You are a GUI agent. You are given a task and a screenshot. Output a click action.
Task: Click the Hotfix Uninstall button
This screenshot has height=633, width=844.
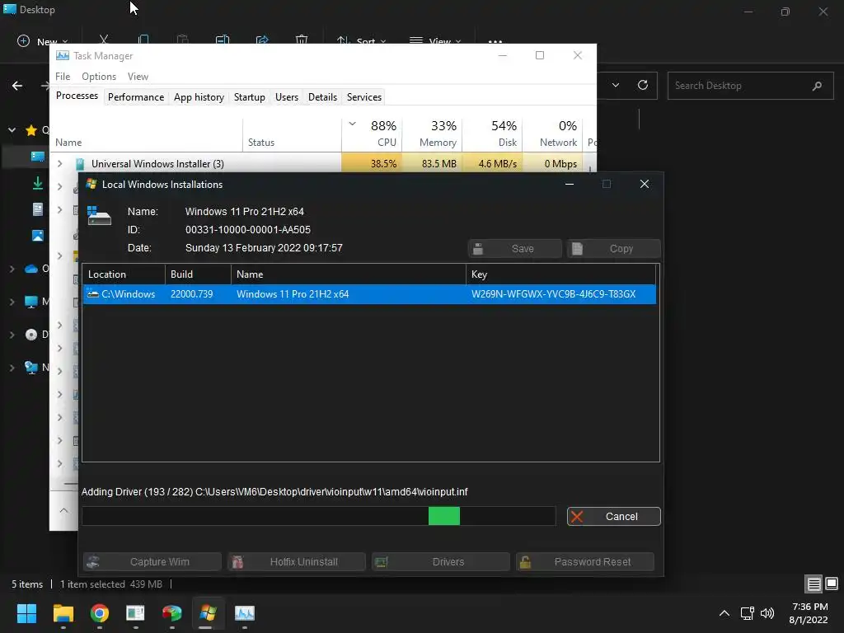click(x=297, y=561)
